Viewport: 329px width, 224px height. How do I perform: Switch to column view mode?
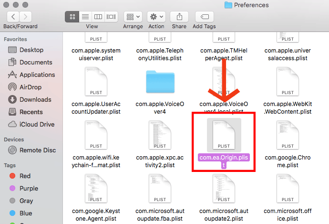tap(98, 17)
